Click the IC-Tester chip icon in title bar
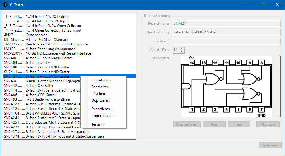This screenshot has width=285, height=156. [x=5, y=5]
